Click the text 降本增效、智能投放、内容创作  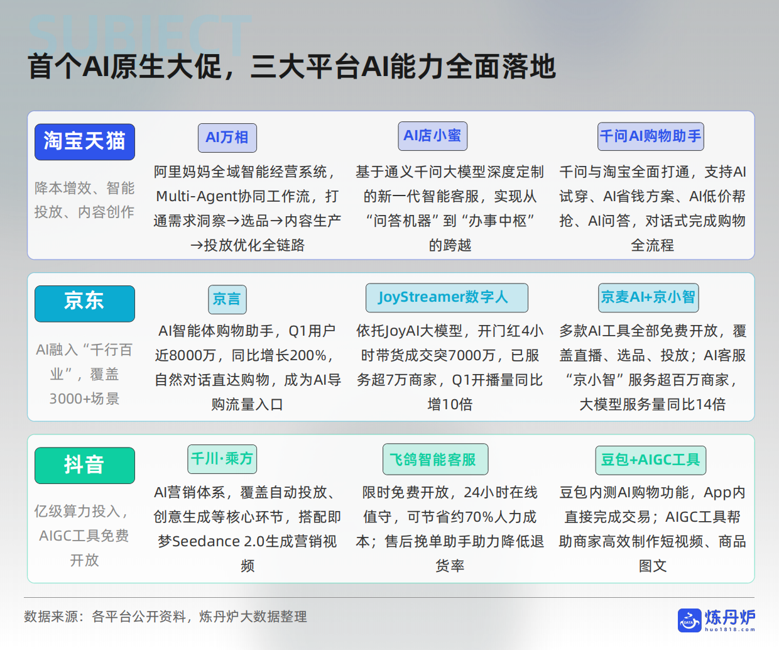tap(84, 200)
